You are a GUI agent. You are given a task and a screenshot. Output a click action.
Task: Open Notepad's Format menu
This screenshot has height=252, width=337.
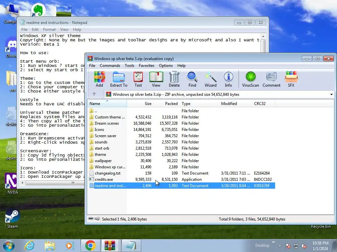coord(49,29)
